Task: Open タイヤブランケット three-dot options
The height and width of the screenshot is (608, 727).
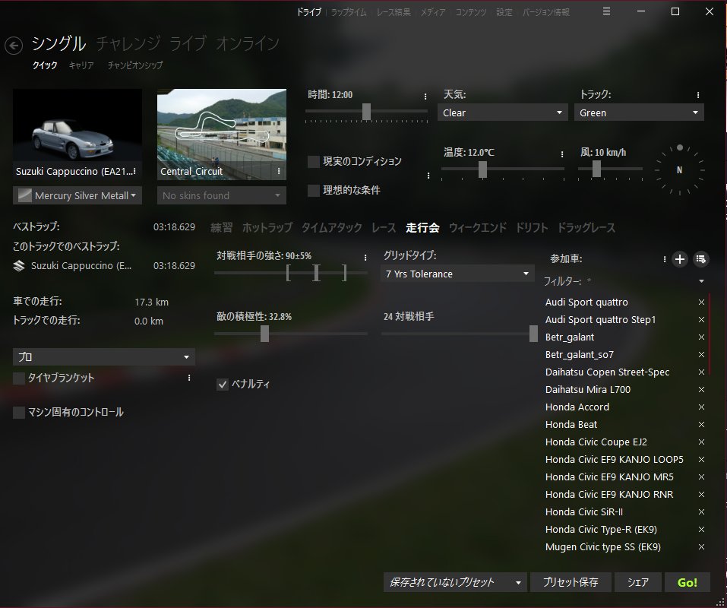Action: point(189,378)
